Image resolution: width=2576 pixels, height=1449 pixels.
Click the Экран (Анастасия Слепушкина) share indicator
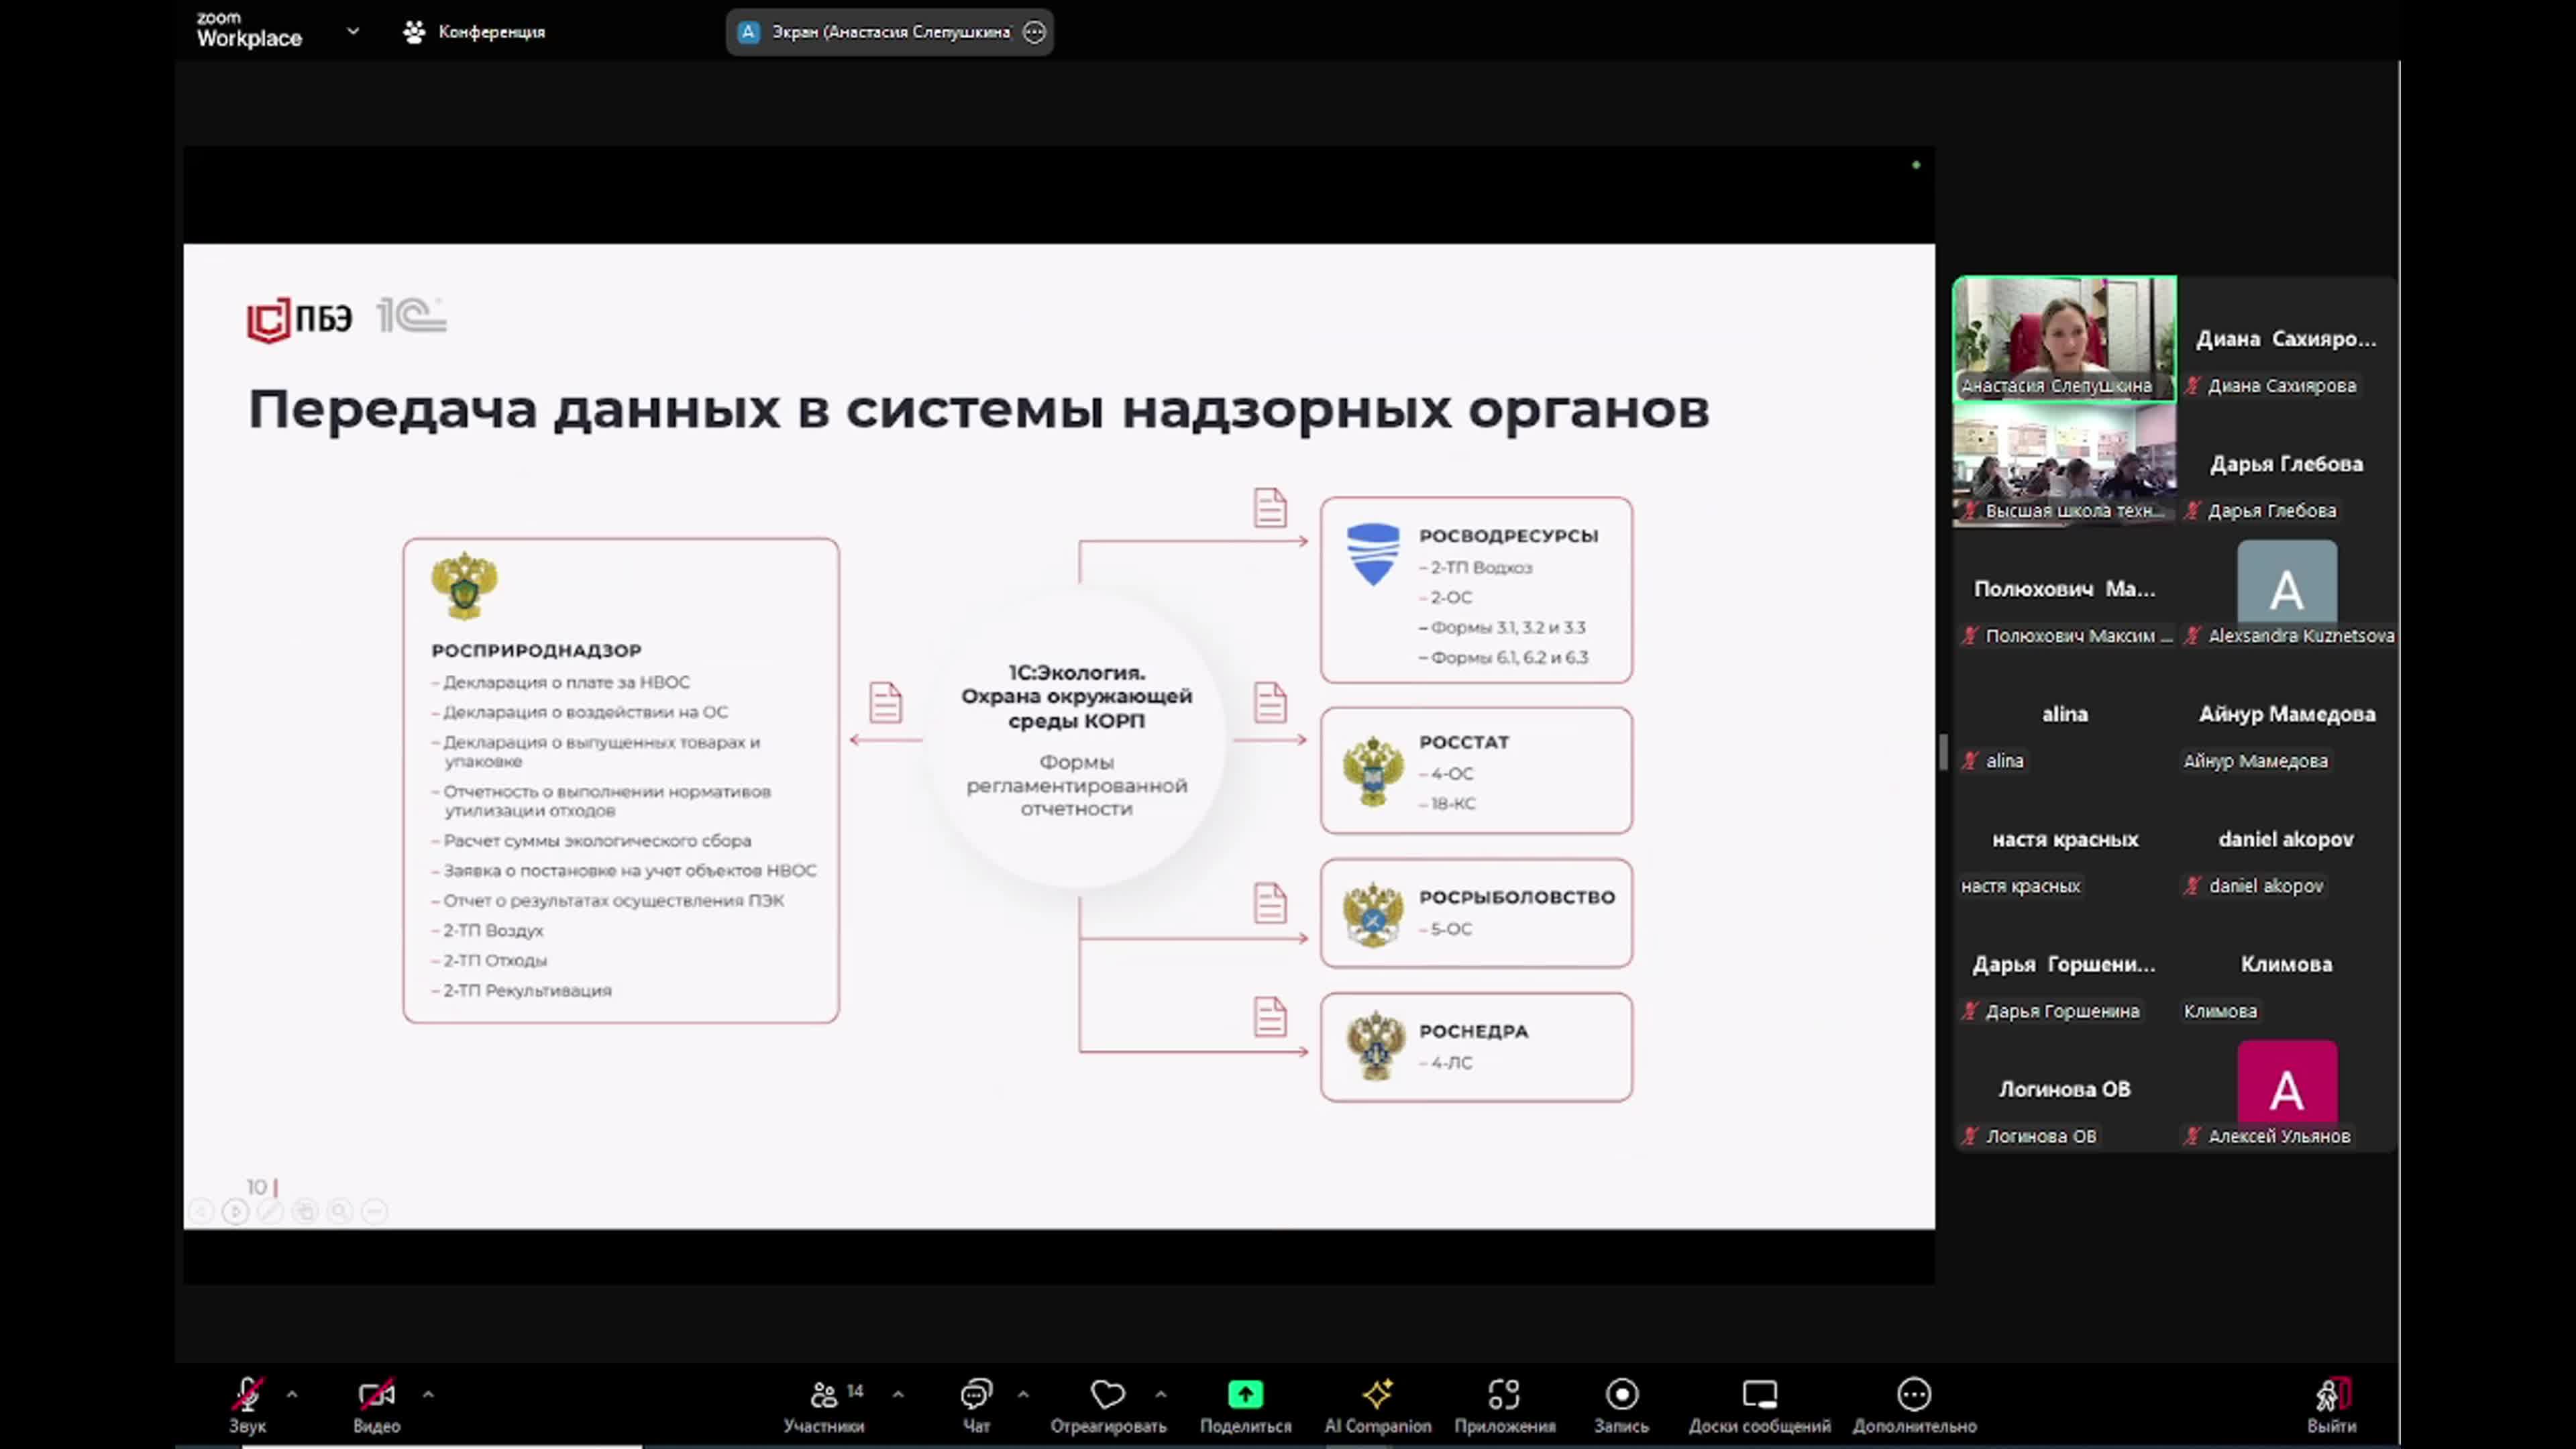pos(889,32)
